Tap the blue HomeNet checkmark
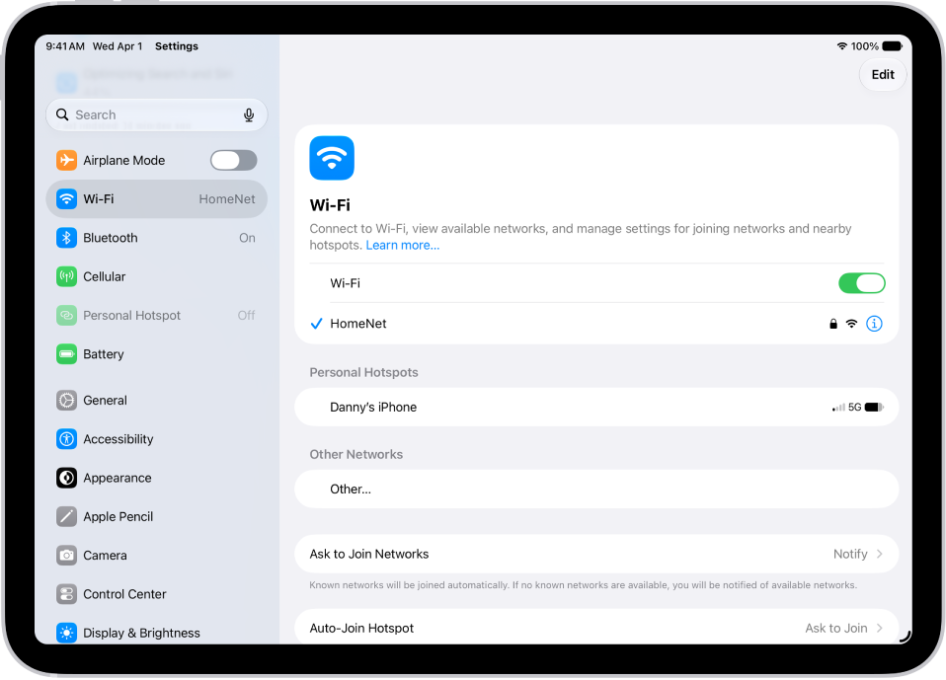 [316, 324]
